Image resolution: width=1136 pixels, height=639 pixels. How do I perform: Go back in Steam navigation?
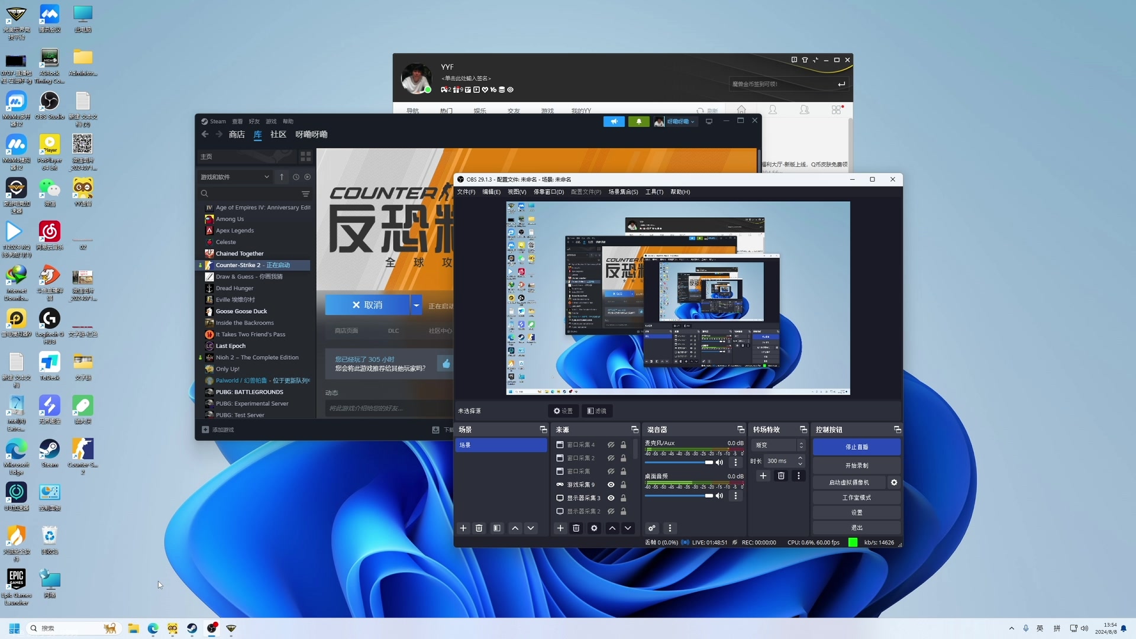click(205, 134)
